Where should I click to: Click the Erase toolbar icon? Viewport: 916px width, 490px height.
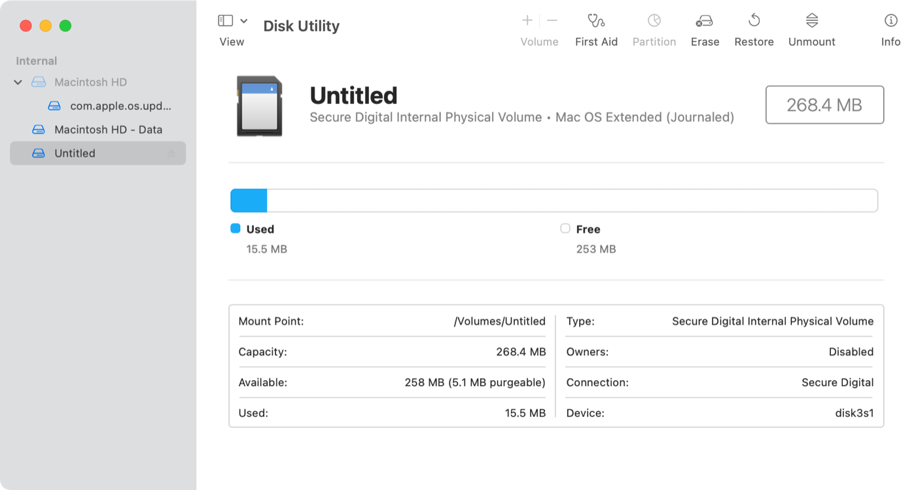[705, 21]
